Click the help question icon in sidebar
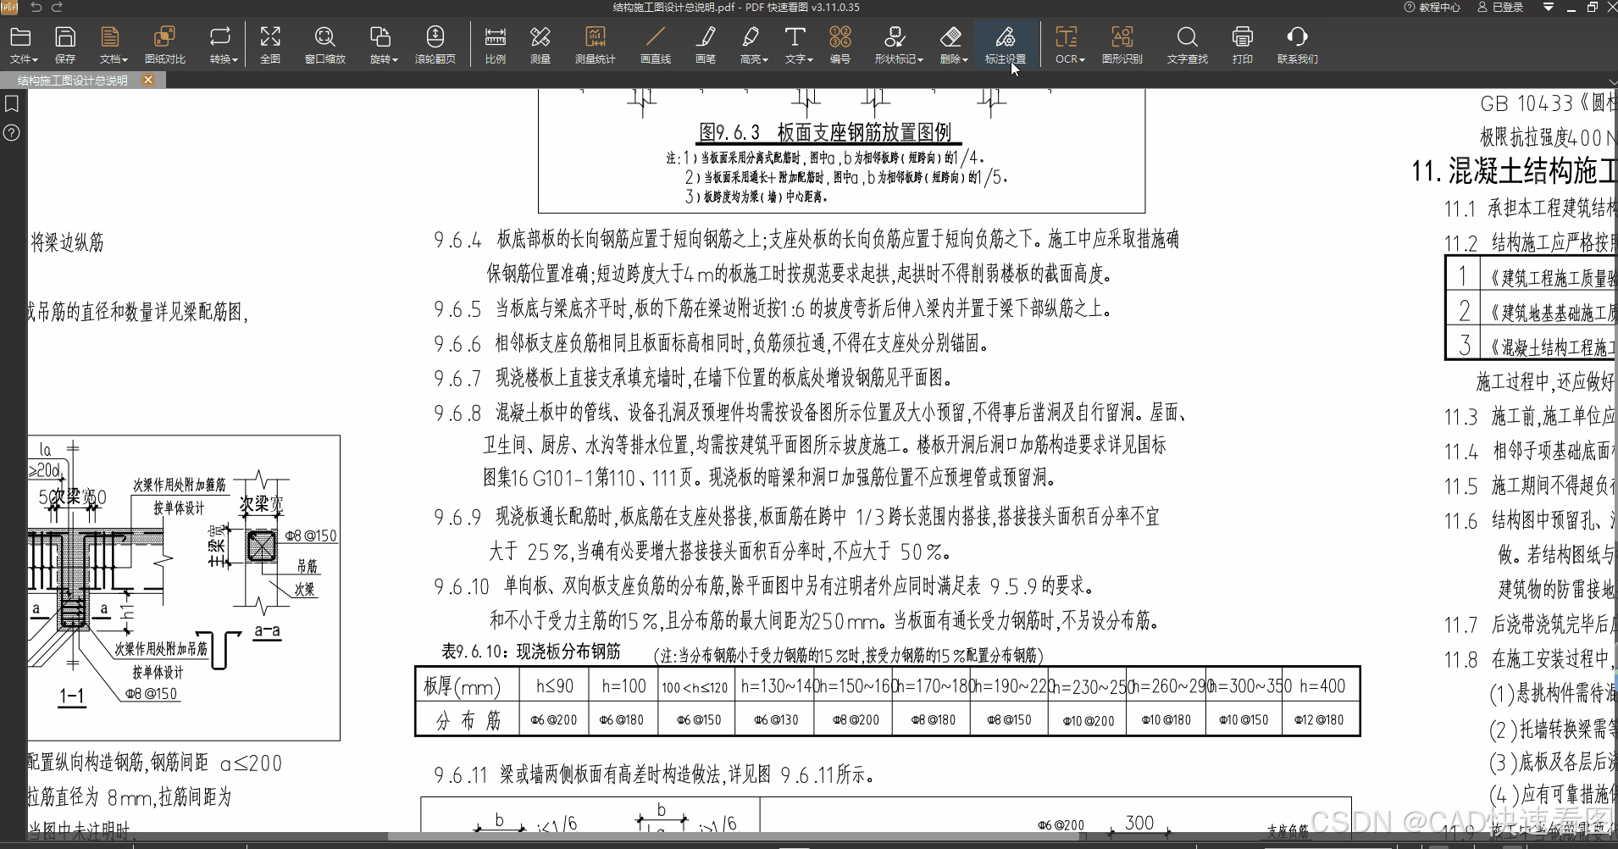The image size is (1618, 849). click(12, 133)
